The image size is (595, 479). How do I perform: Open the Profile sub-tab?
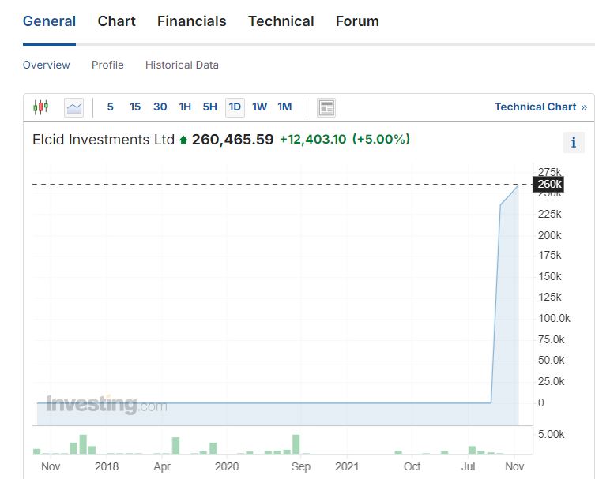click(107, 65)
